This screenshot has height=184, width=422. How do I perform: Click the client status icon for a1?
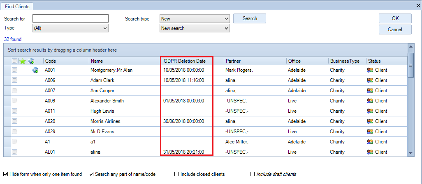(x=370, y=142)
